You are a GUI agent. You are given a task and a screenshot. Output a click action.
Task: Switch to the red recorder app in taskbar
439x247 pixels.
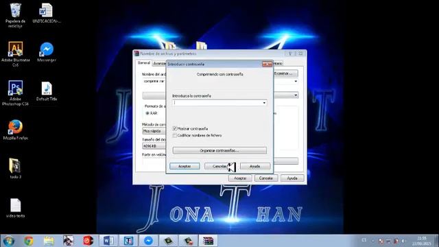(88, 241)
